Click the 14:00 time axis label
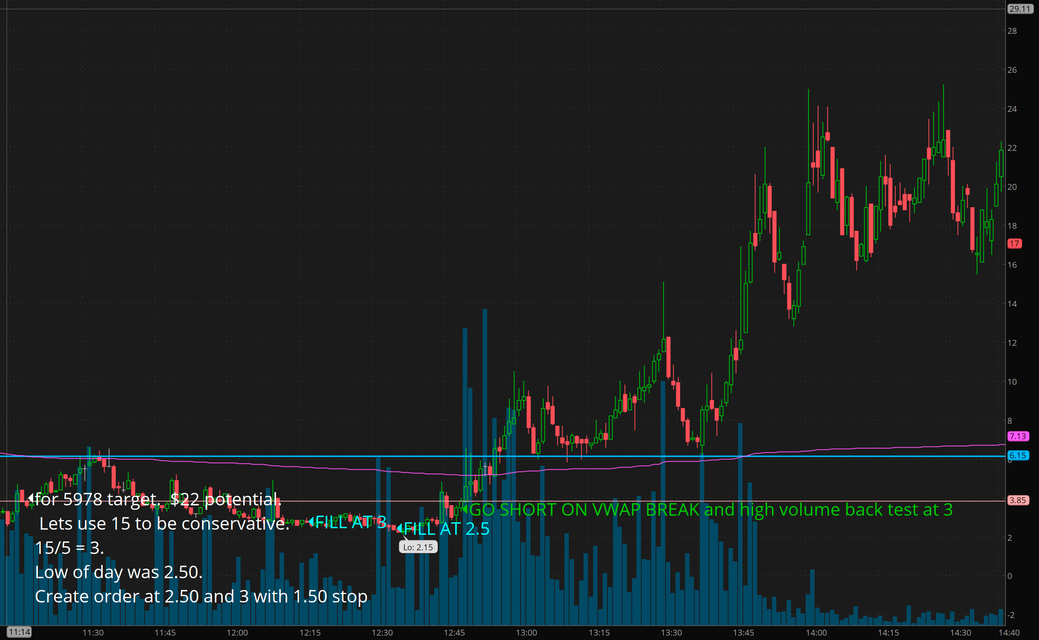1039x640 pixels. (816, 632)
